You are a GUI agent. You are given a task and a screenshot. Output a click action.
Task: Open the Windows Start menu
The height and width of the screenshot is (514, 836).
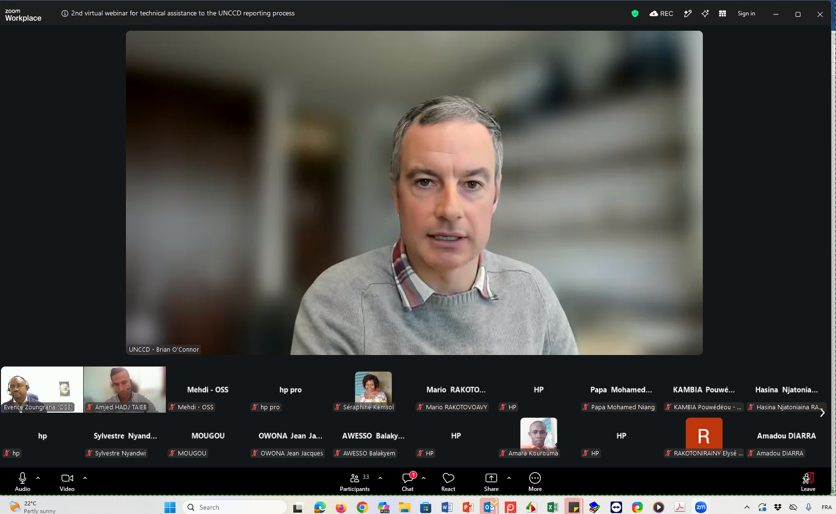click(x=170, y=507)
